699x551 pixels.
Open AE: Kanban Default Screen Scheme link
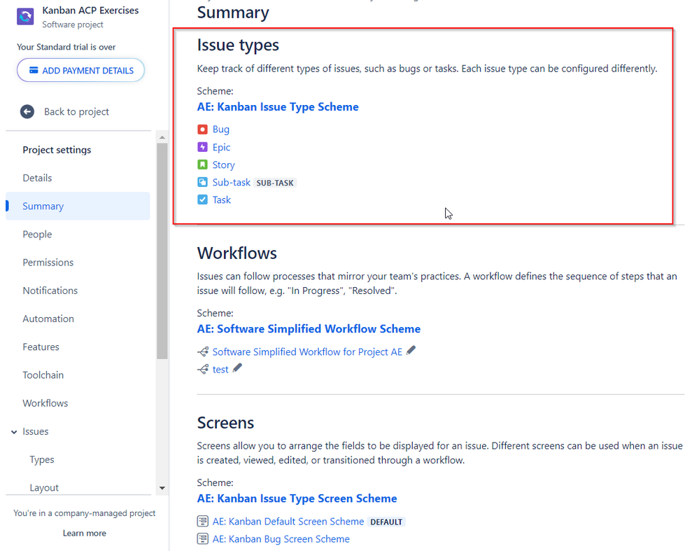click(288, 521)
